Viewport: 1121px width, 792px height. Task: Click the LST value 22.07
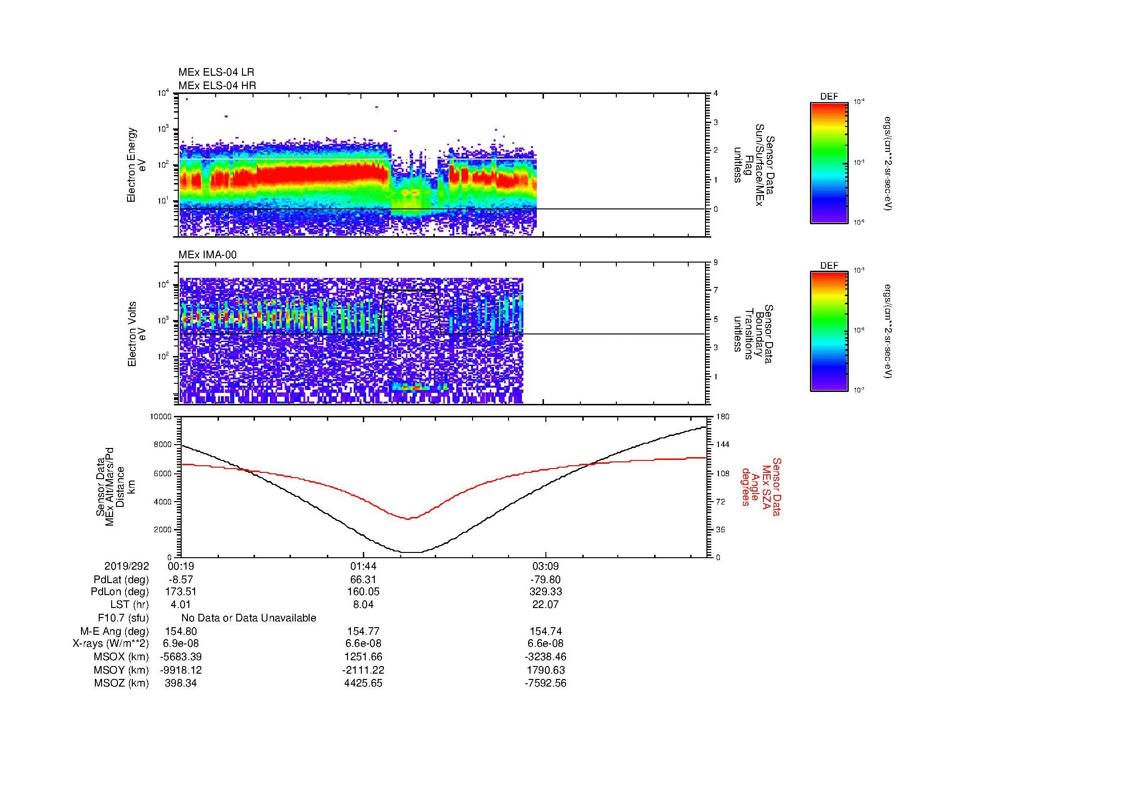click(x=545, y=605)
